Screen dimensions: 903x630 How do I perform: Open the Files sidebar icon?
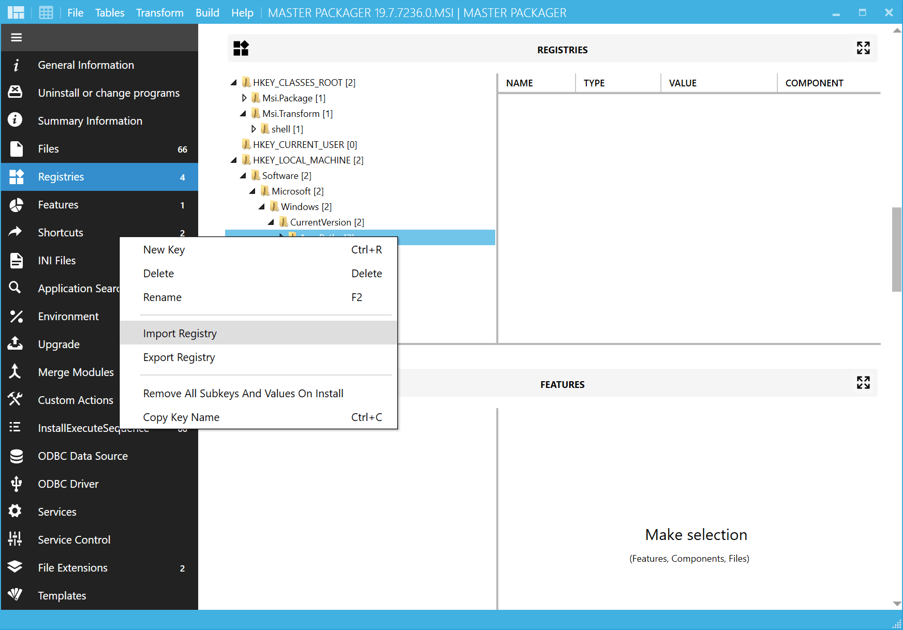[16, 149]
